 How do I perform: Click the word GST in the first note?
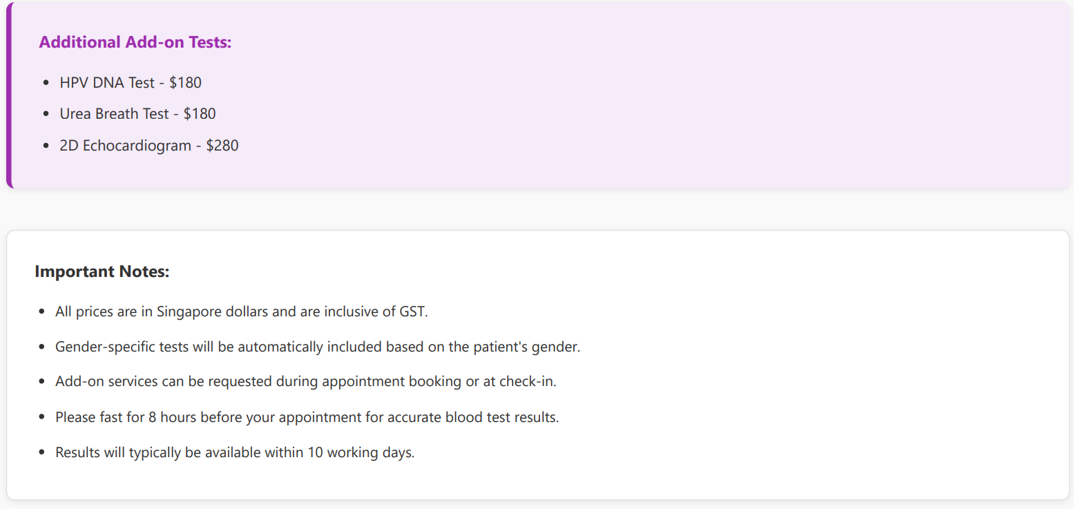(412, 311)
